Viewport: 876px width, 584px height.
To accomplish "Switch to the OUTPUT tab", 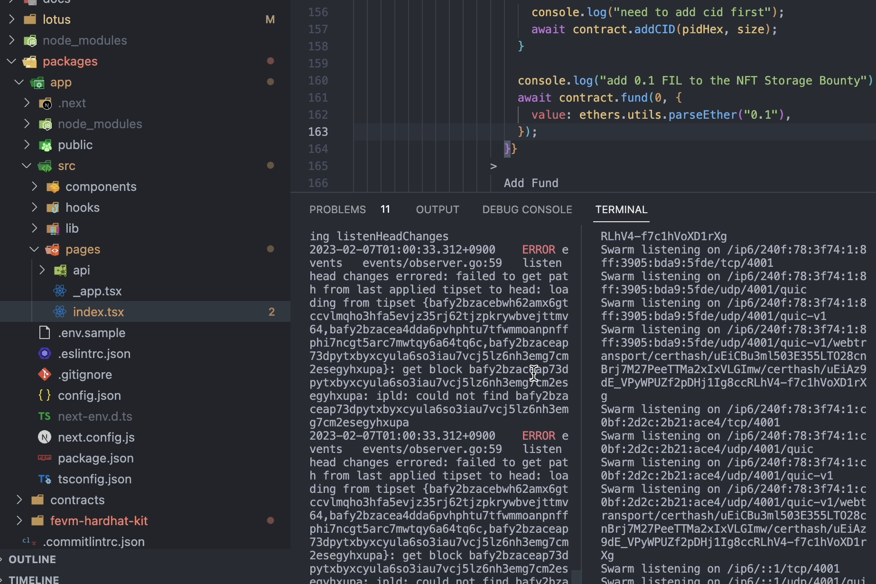I will click(438, 210).
